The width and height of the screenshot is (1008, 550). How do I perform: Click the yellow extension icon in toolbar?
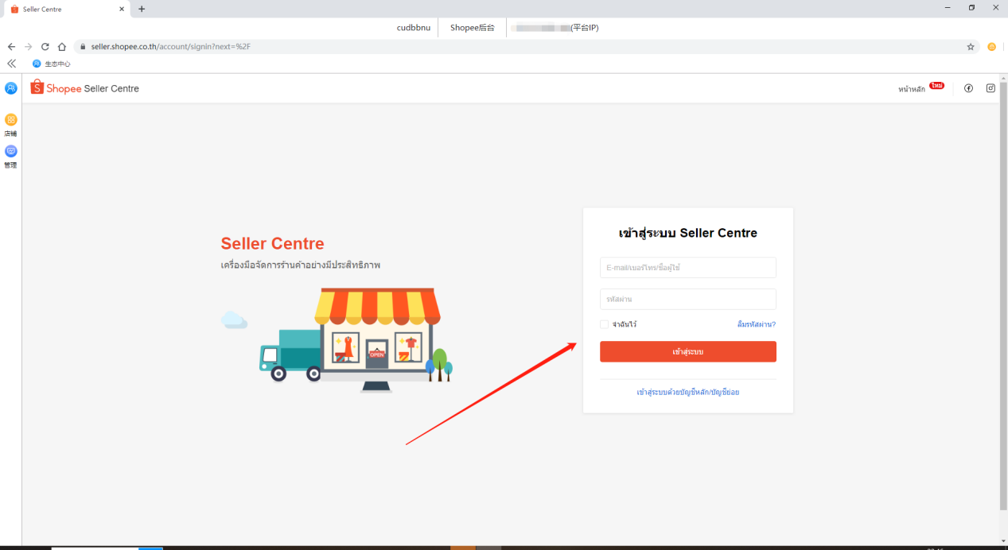coord(992,47)
